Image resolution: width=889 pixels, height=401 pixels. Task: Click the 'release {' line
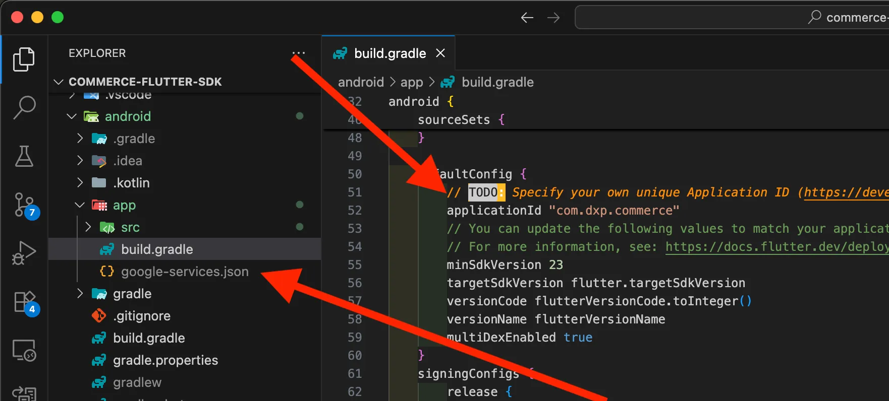(x=480, y=392)
